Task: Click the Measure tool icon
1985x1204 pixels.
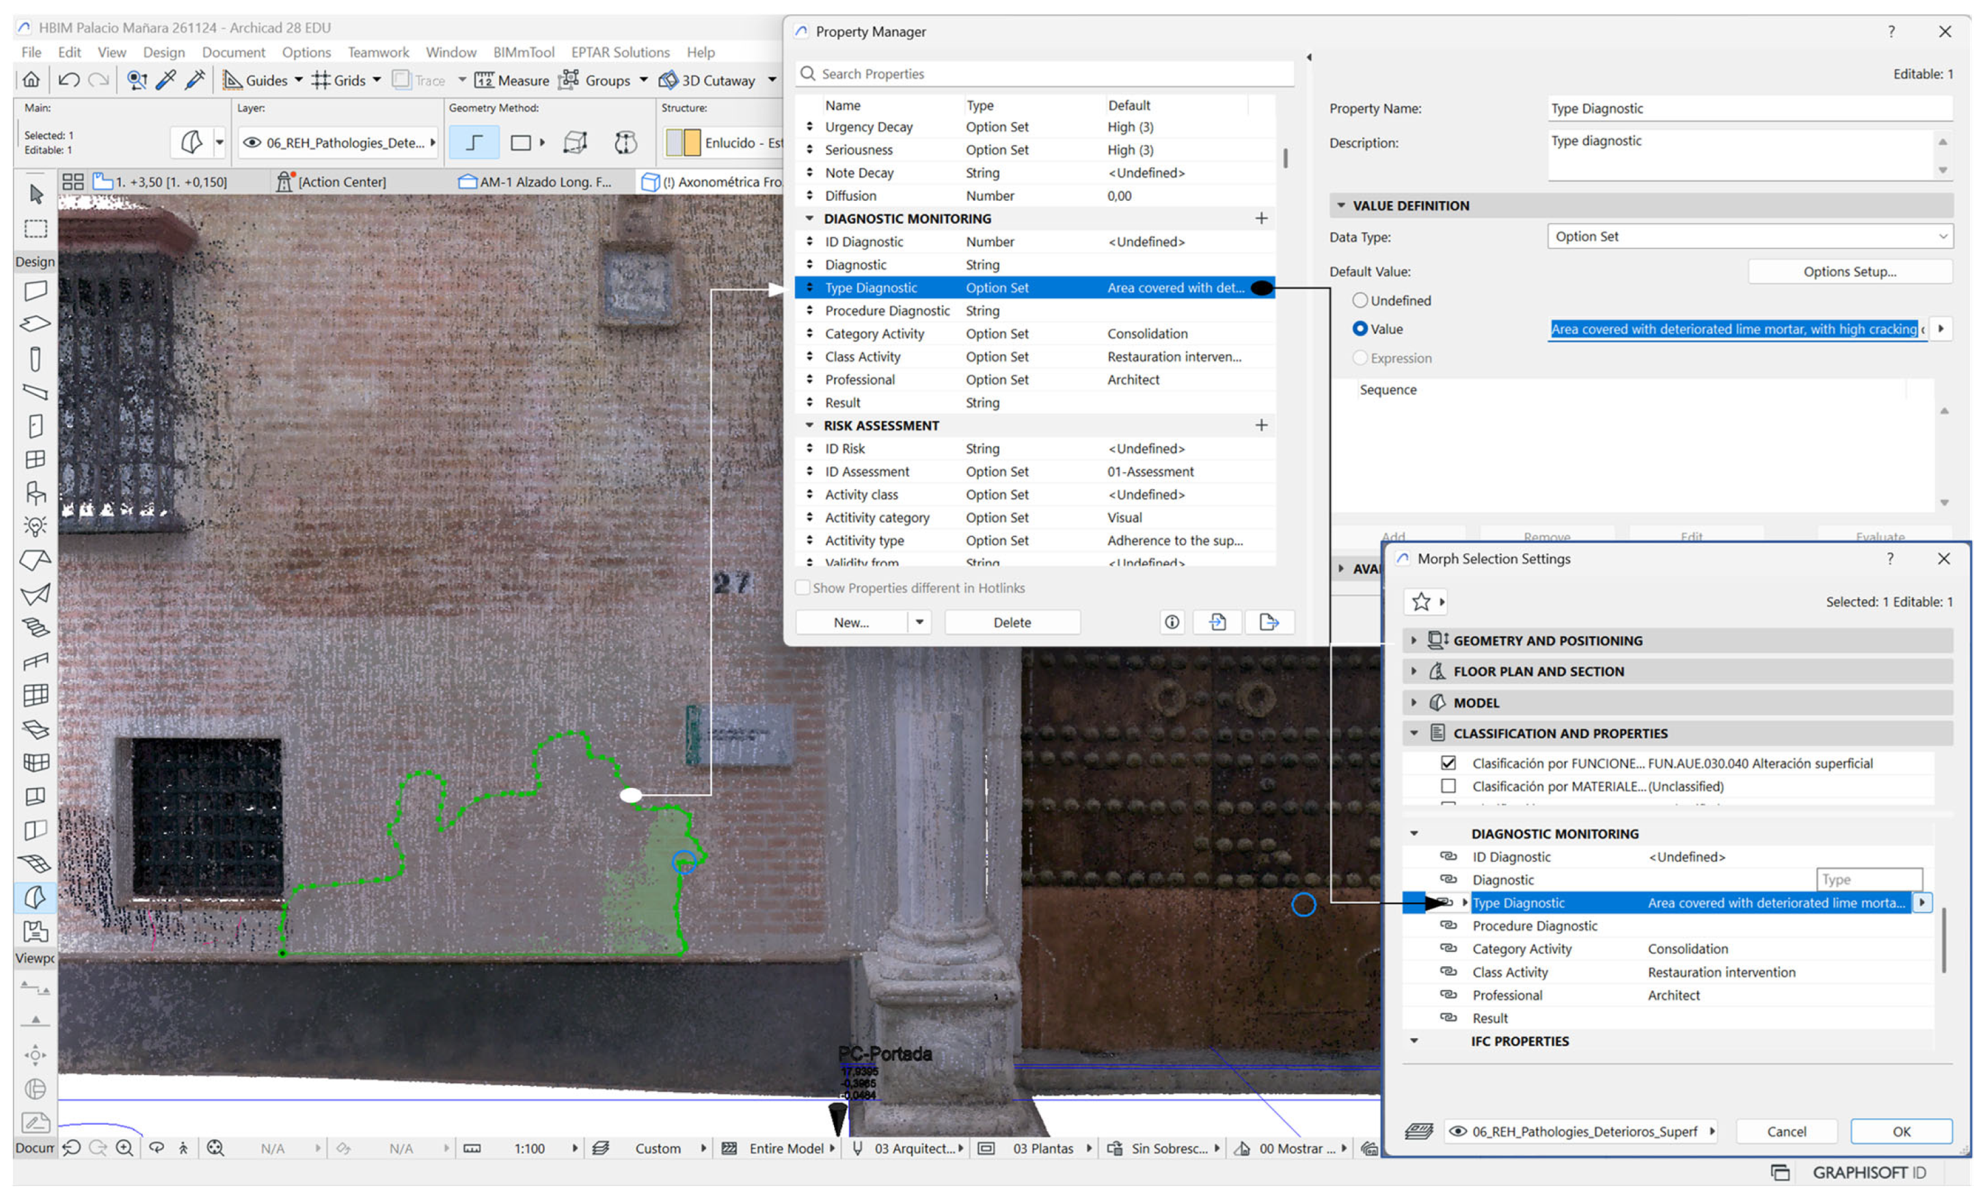Action: tap(484, 80)
